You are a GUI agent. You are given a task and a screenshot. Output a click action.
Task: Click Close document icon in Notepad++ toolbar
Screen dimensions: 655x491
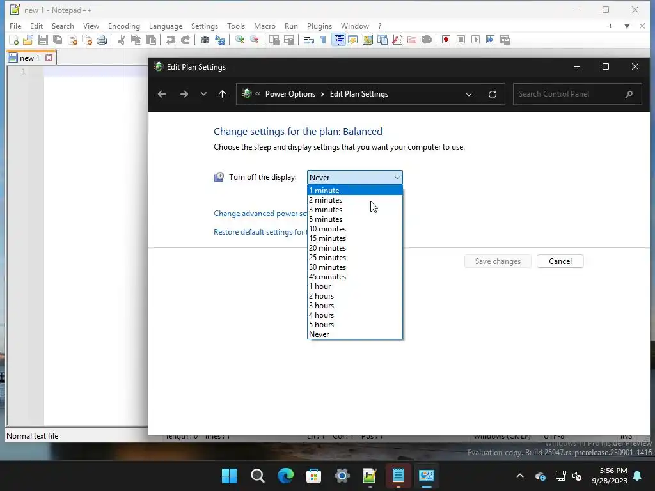pyautogui.click(x=72, y=40)
